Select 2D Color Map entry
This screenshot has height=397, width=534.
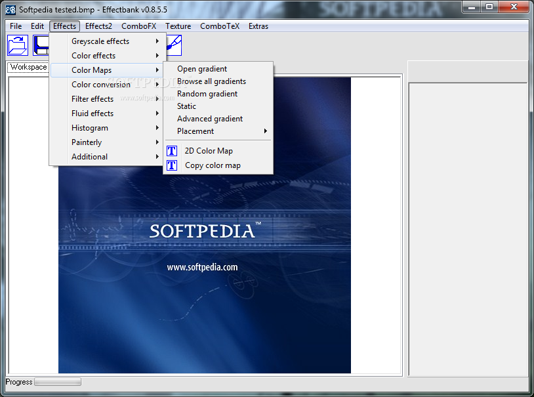tap(218, 151)
